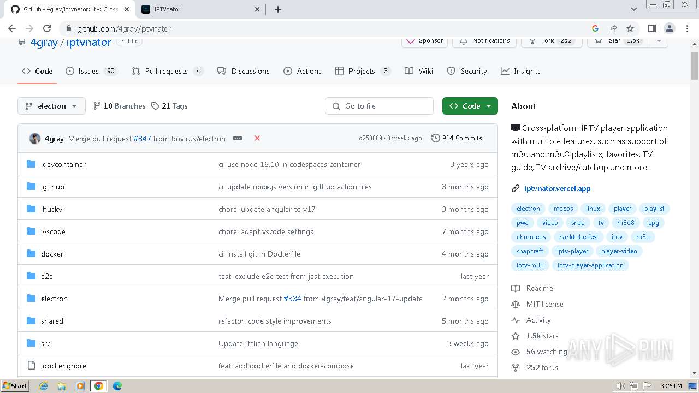Open the Insights tab

(520, 71)
